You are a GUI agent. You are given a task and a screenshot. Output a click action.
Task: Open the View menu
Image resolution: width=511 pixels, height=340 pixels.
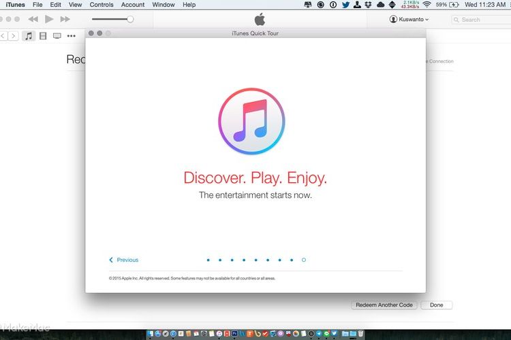coord(75,5)
